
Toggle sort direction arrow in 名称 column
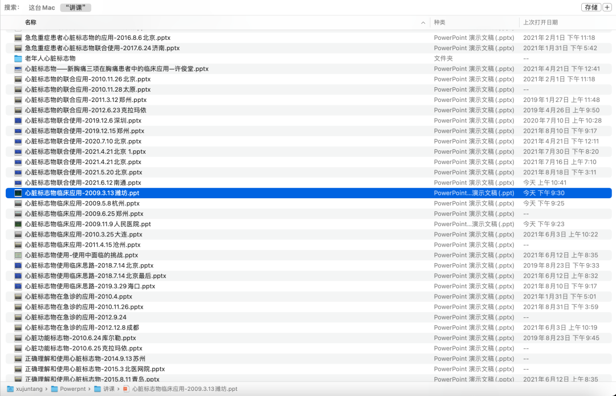pos(423,23)
